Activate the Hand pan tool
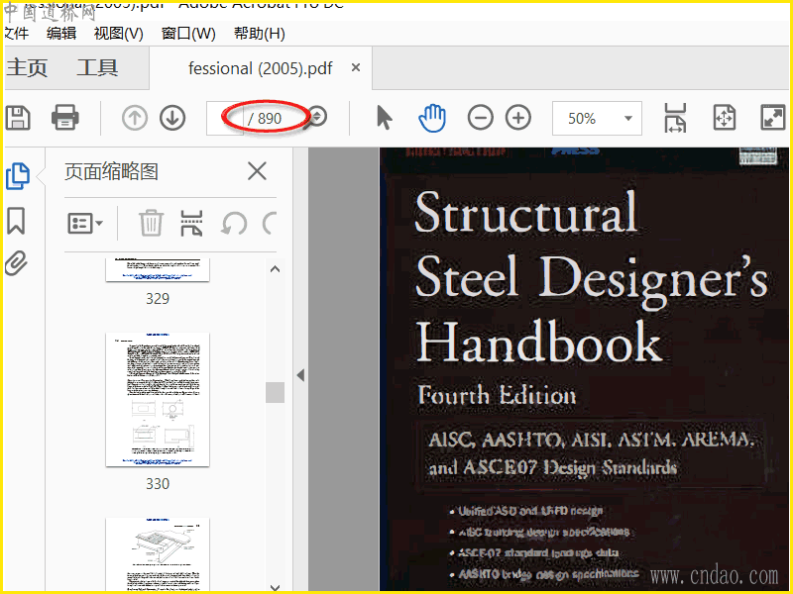Viewport: 793px width, 594px height. point(432,118)
